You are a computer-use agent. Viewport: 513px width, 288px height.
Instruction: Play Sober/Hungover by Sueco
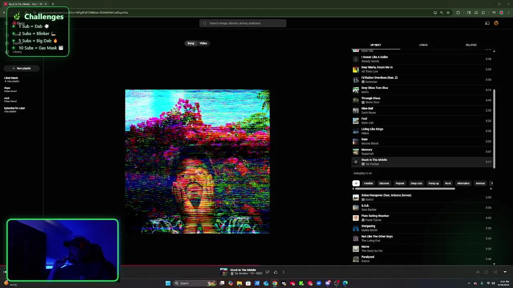[x=422, y=197]
